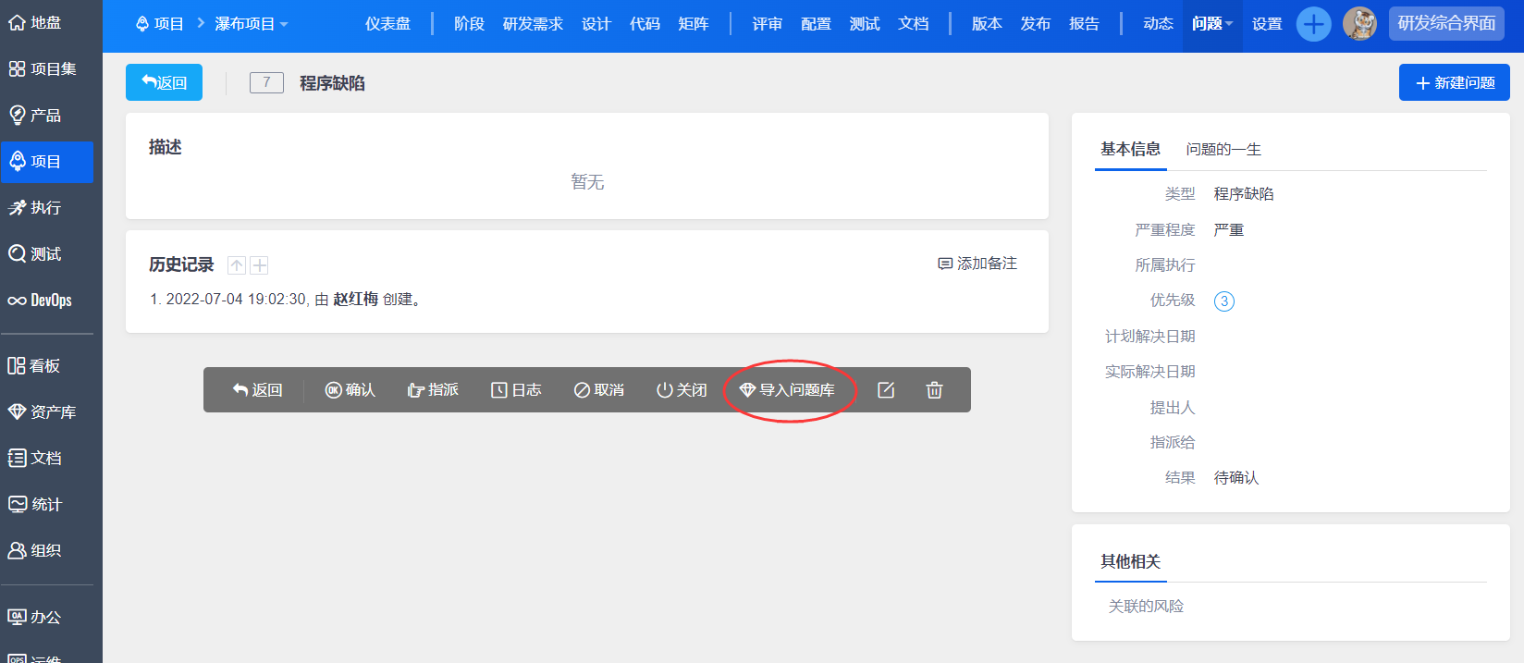Click priority 3 badge

pos(1224,301)
